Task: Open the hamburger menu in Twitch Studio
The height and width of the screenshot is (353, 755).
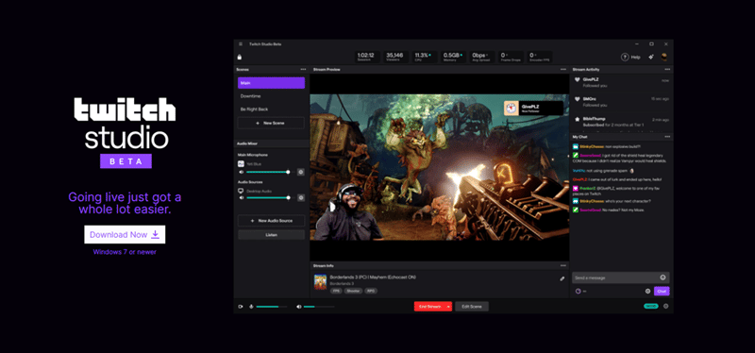Action: pos(241,44)
